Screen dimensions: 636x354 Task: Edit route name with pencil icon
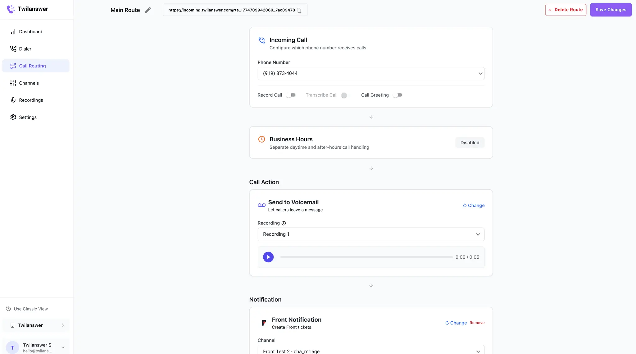pyautogui.click(x=148, y=10)
